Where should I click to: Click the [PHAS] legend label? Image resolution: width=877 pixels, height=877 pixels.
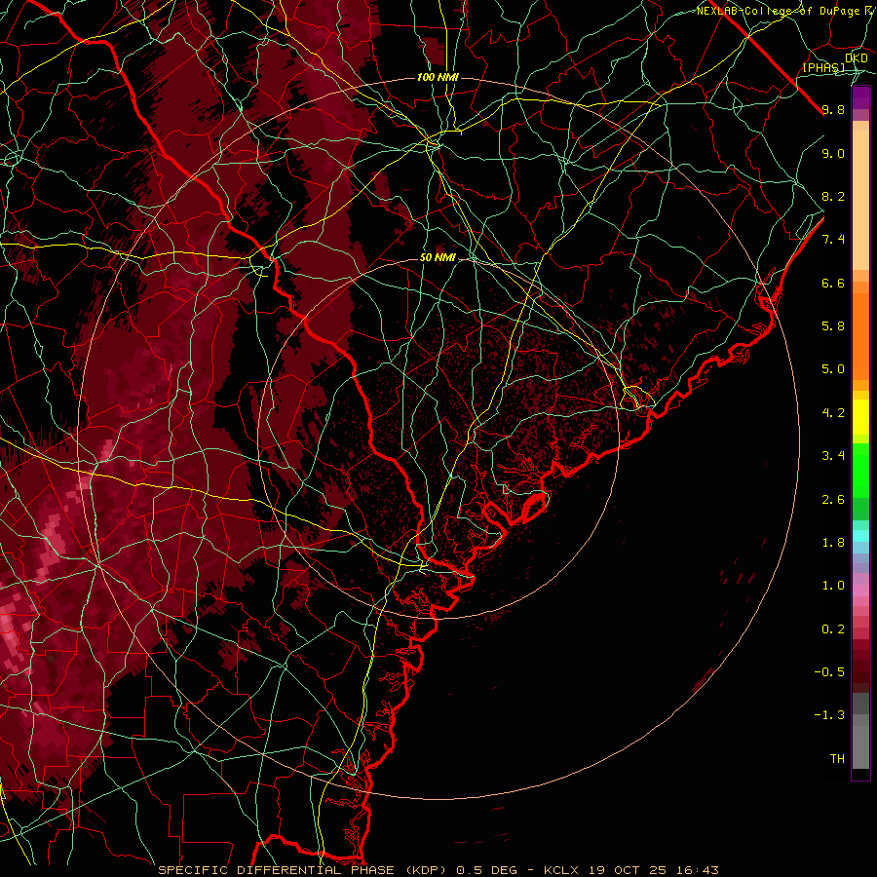[823, 67]
